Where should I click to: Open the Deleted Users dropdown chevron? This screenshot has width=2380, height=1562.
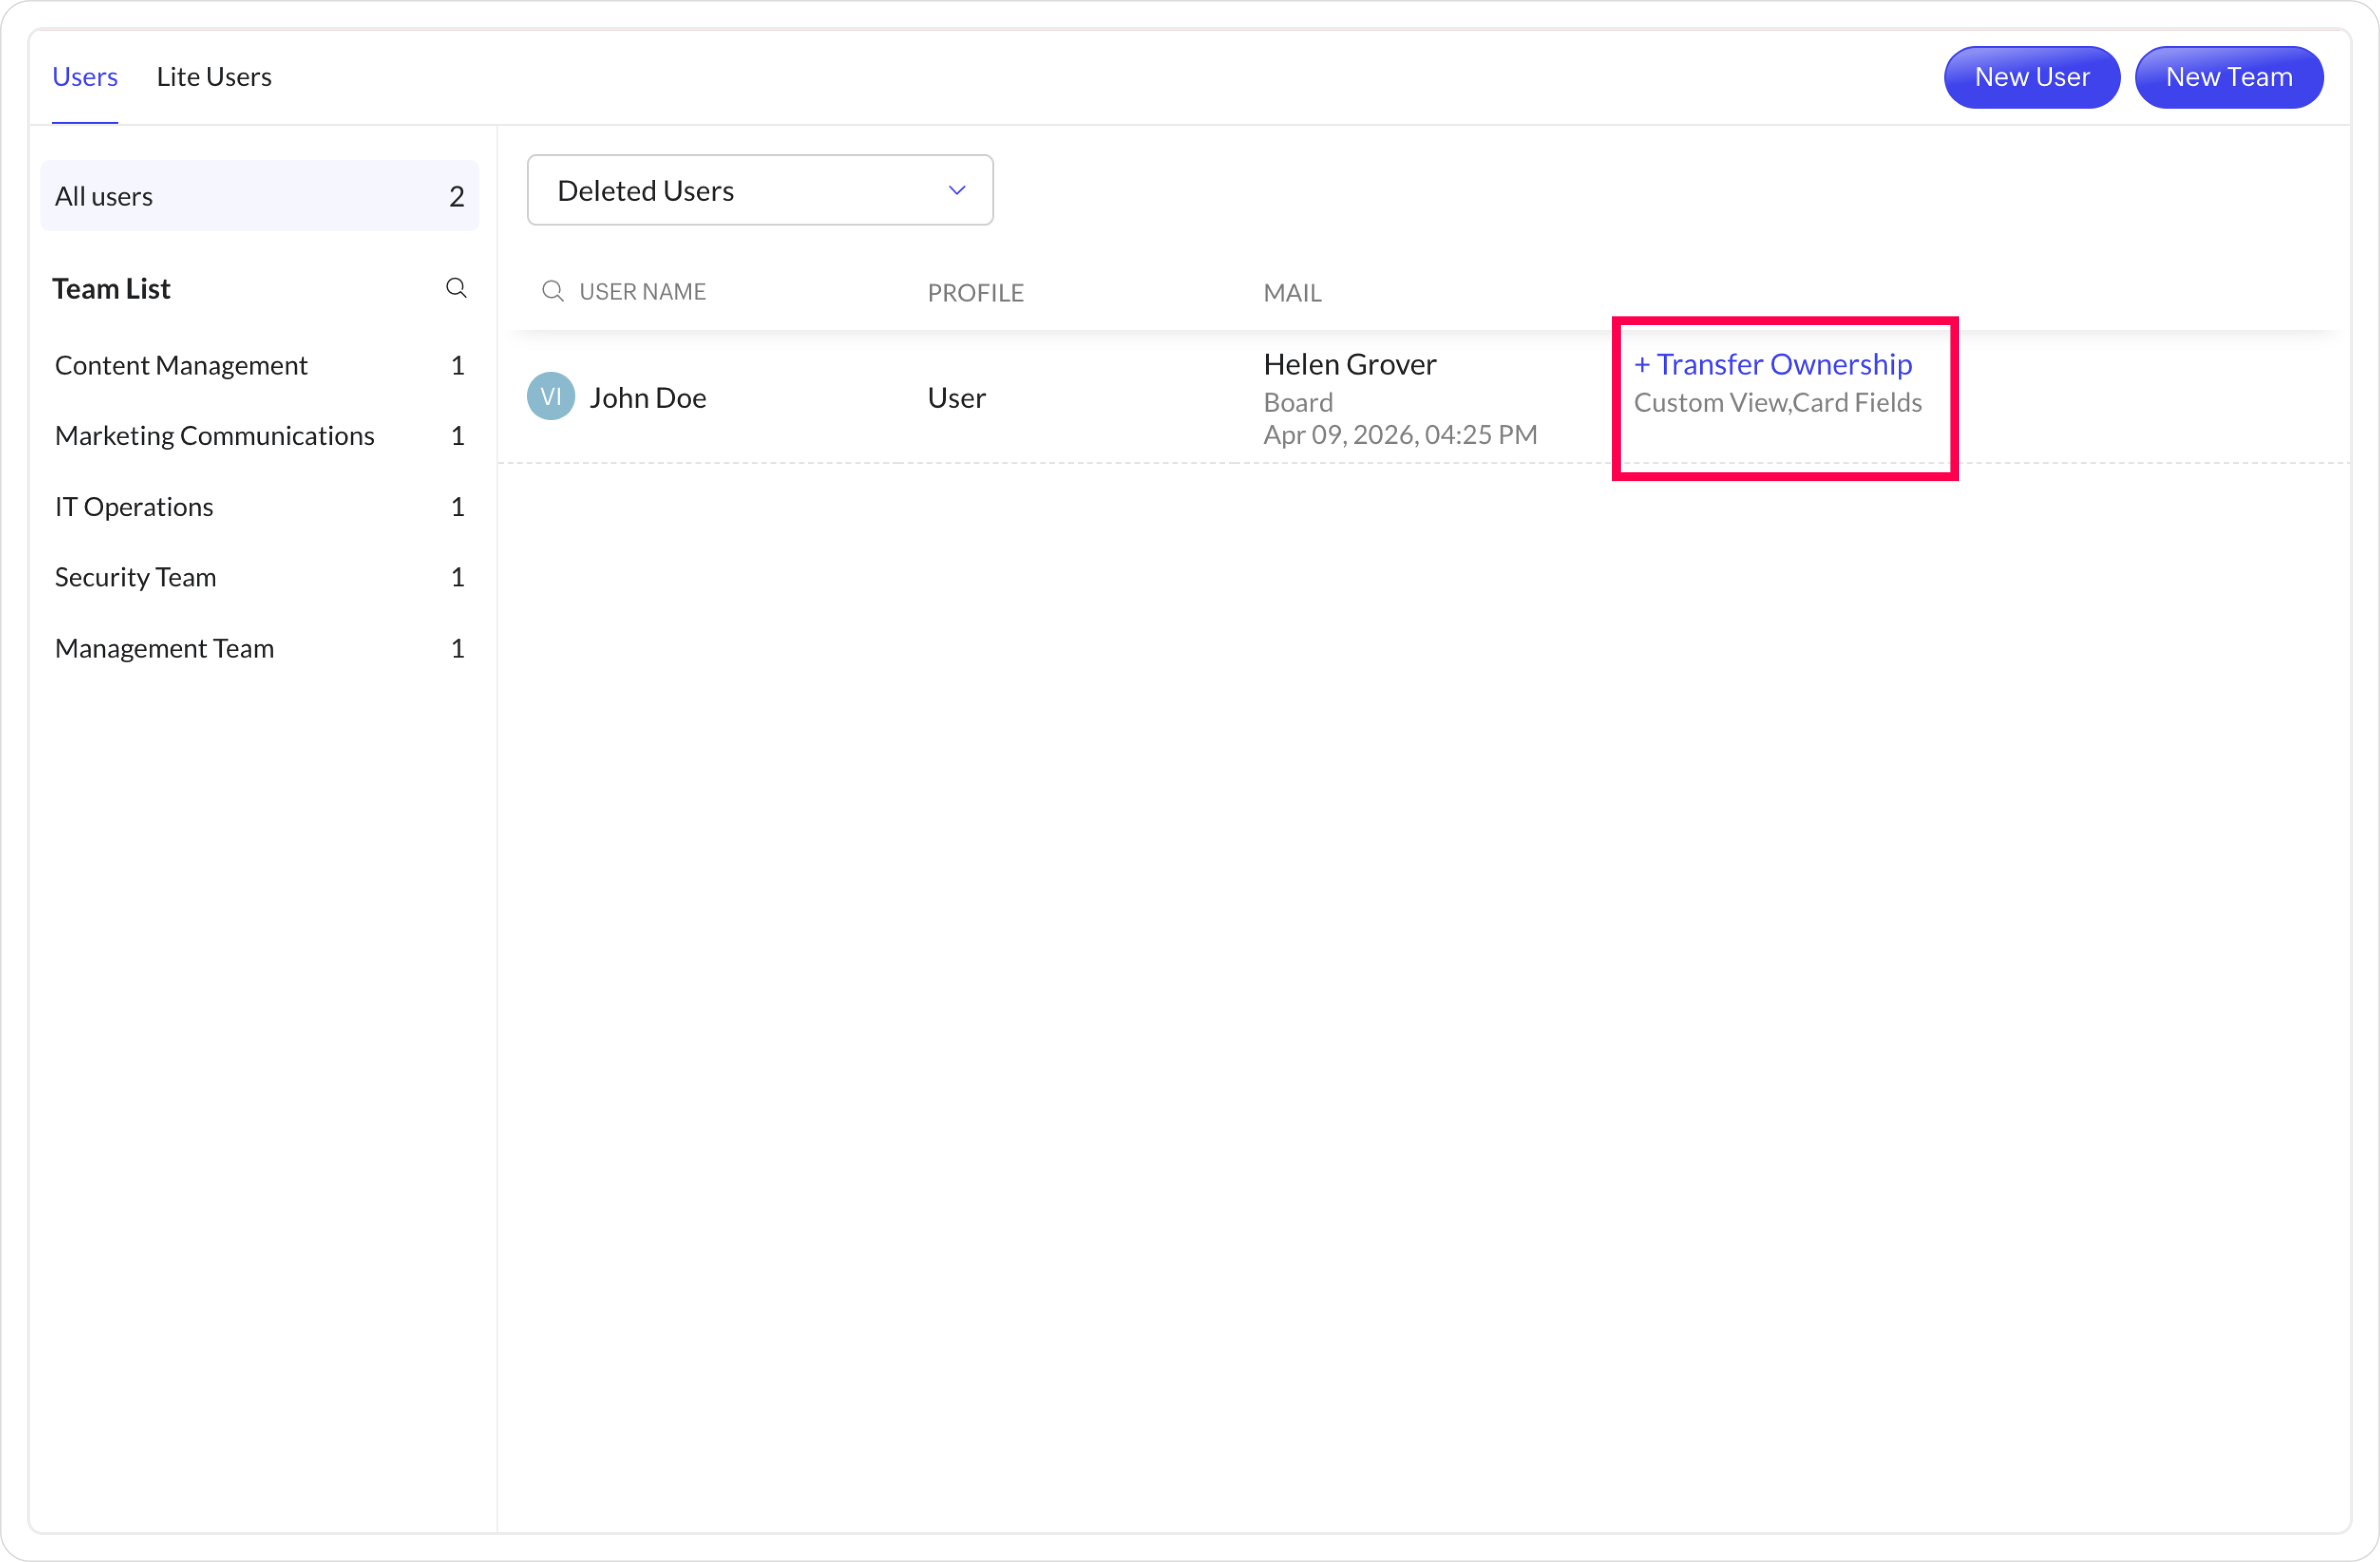956,190
